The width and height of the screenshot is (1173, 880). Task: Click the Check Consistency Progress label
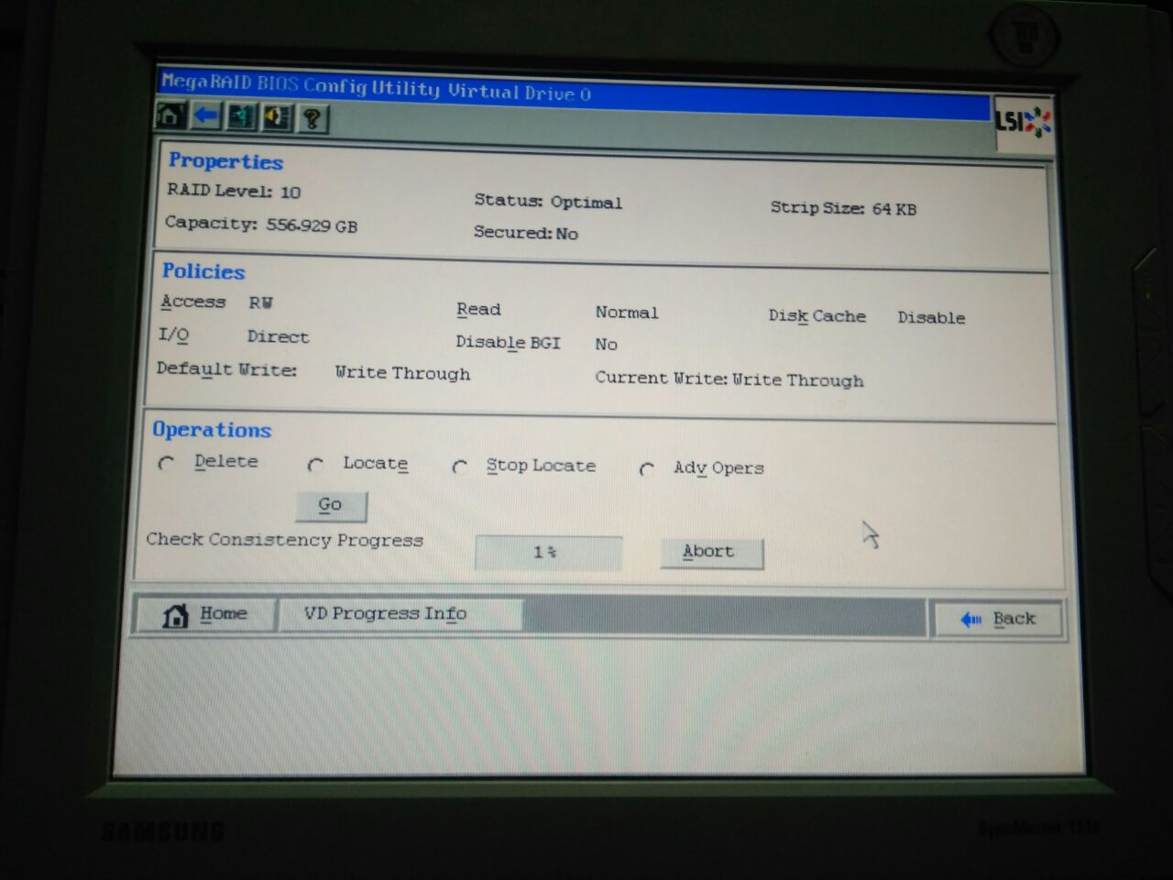point(284,540)
